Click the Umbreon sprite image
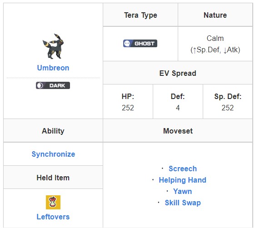 tap(53, 46)
